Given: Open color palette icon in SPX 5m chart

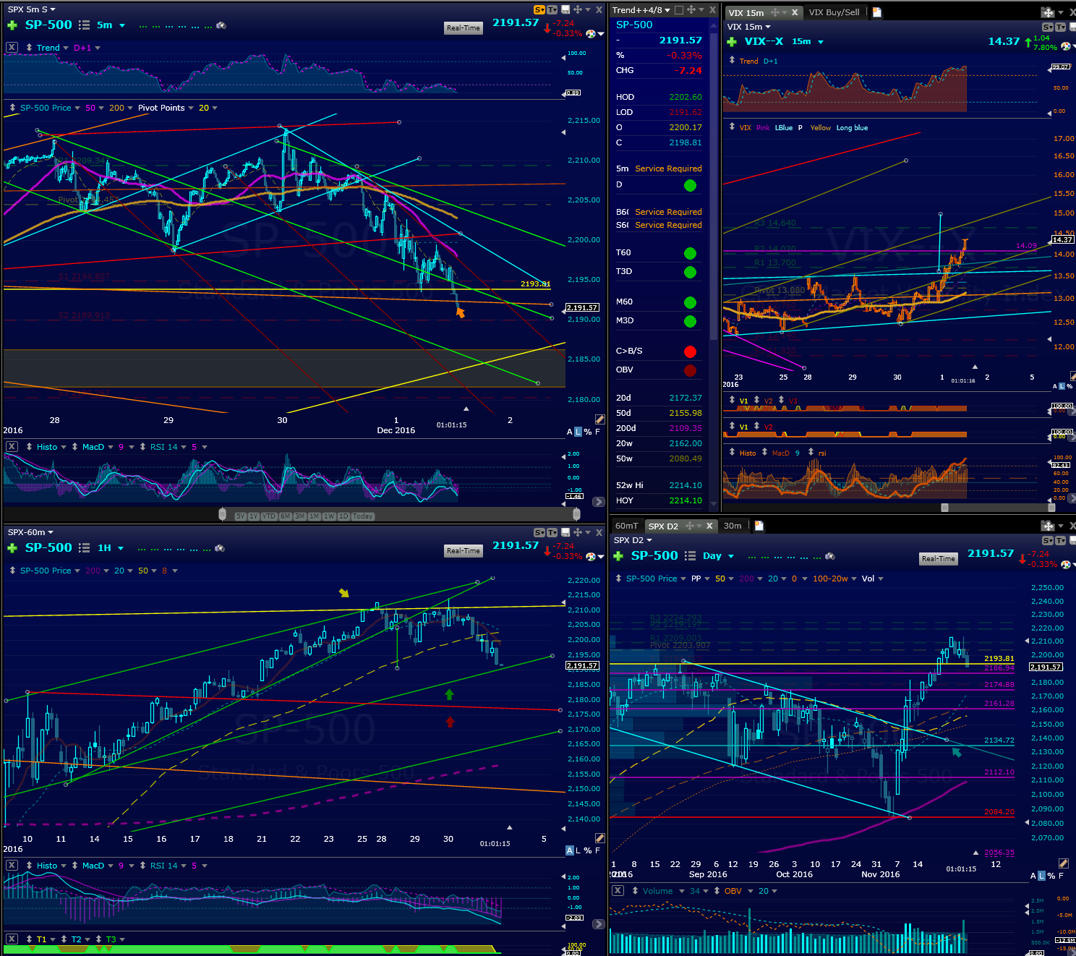Looking at the screenshot, I should click(591, 34).
